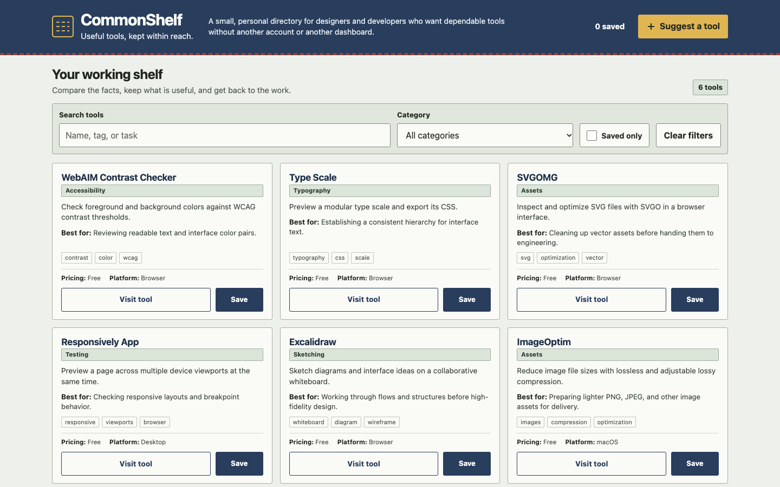Save the ImageOptim tool

[695, 464]
